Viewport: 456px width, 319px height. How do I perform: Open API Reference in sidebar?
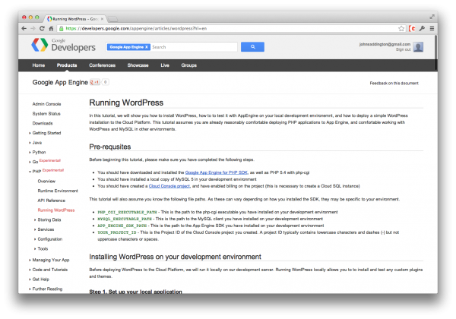pos(52,201)
